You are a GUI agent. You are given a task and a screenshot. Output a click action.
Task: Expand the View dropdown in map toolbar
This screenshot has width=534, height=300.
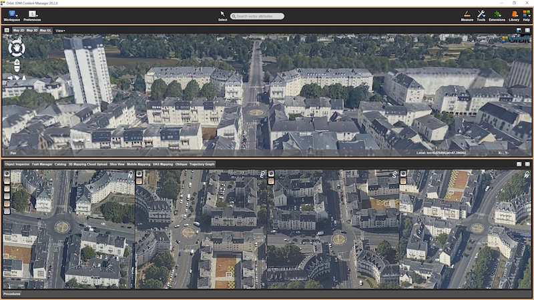(x=60, y=31)
